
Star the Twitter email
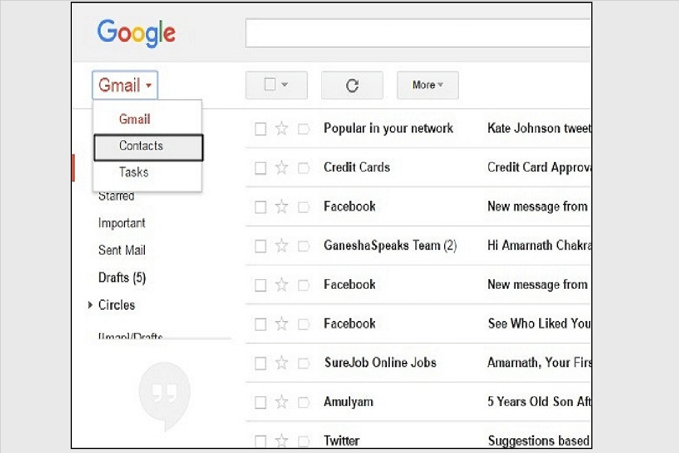click(x=281, y=440)
